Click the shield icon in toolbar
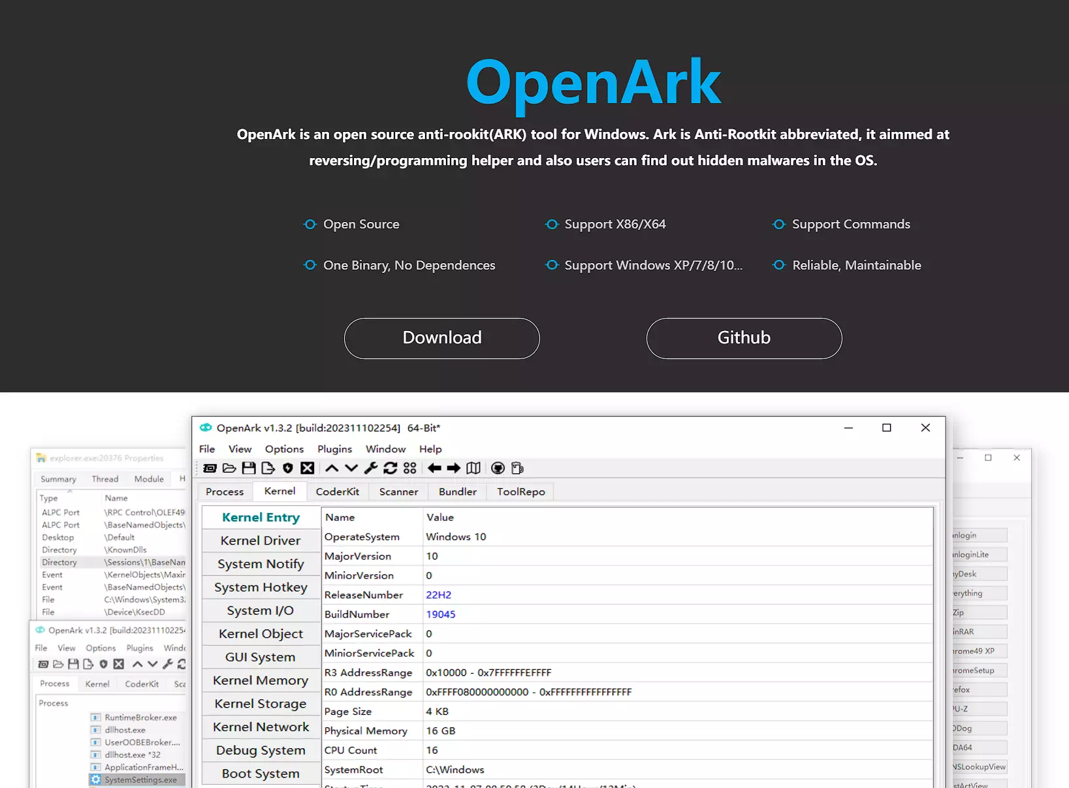This screenshot has height=788, width=1069. pyautogui.click(x=287, y=468)
